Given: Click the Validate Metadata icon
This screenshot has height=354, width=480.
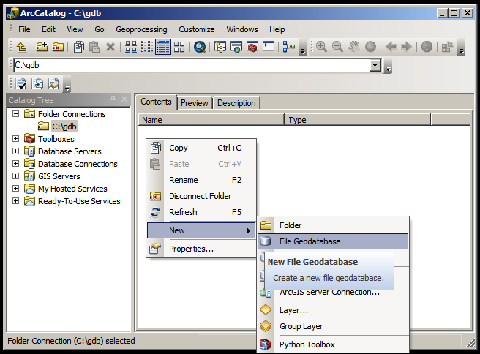Looking at the screenshot, I should click(21, 83).
